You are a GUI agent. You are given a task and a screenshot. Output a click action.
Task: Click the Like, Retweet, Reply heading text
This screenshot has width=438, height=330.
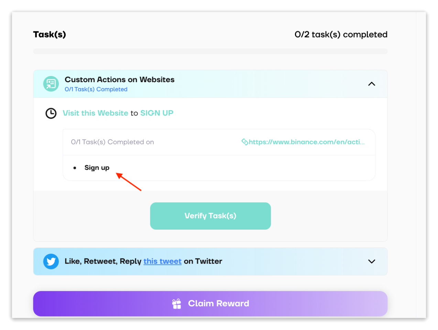click(x=103, y=262)
